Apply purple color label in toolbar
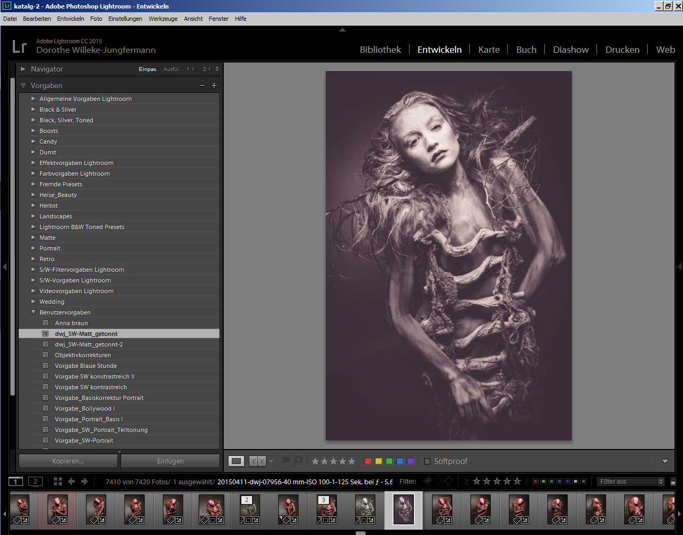The height and width of the screenshot is (535, 683). tap(411, 461)
